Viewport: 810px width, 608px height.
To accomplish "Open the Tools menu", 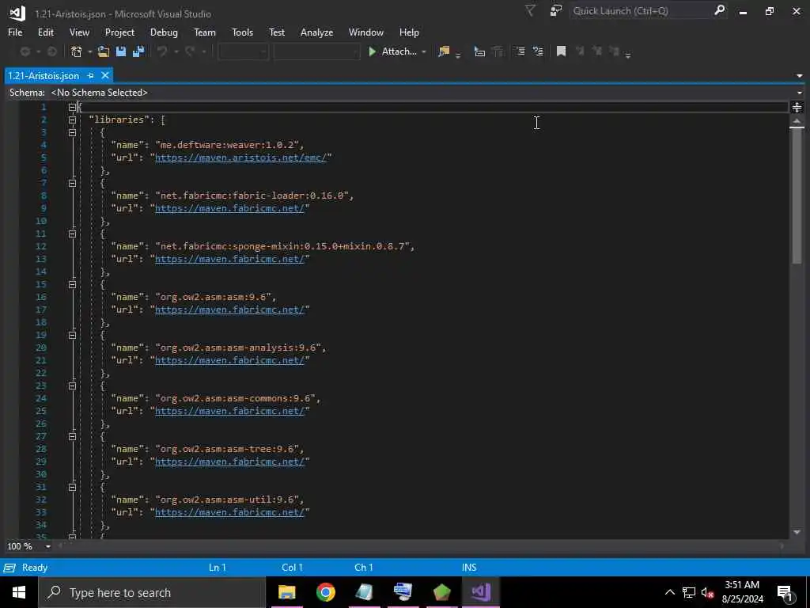I will (x=242, y=32).
